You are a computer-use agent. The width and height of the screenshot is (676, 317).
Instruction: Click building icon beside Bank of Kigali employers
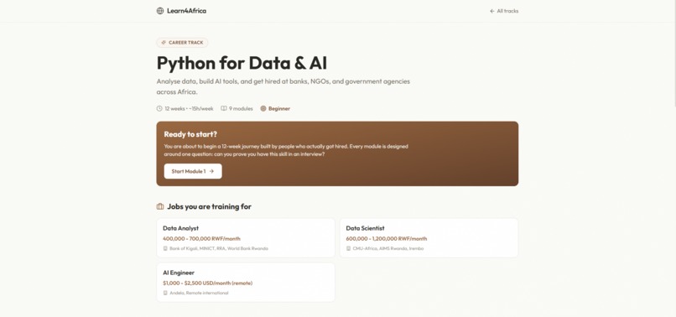165,248
